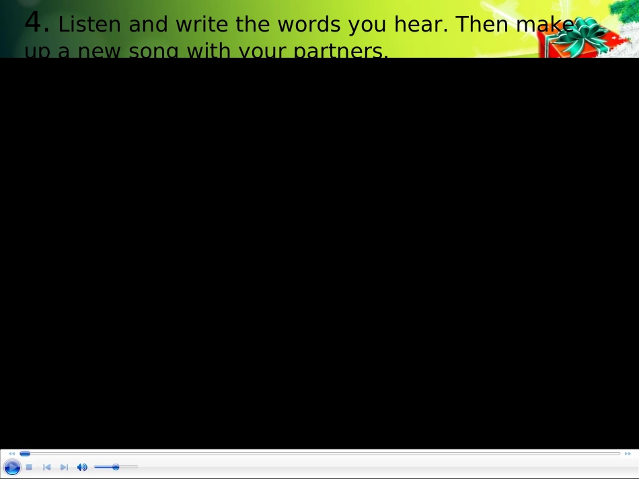Click the seek bar position handle
This screenshot has width=639, height=479.
coord(25,453)
